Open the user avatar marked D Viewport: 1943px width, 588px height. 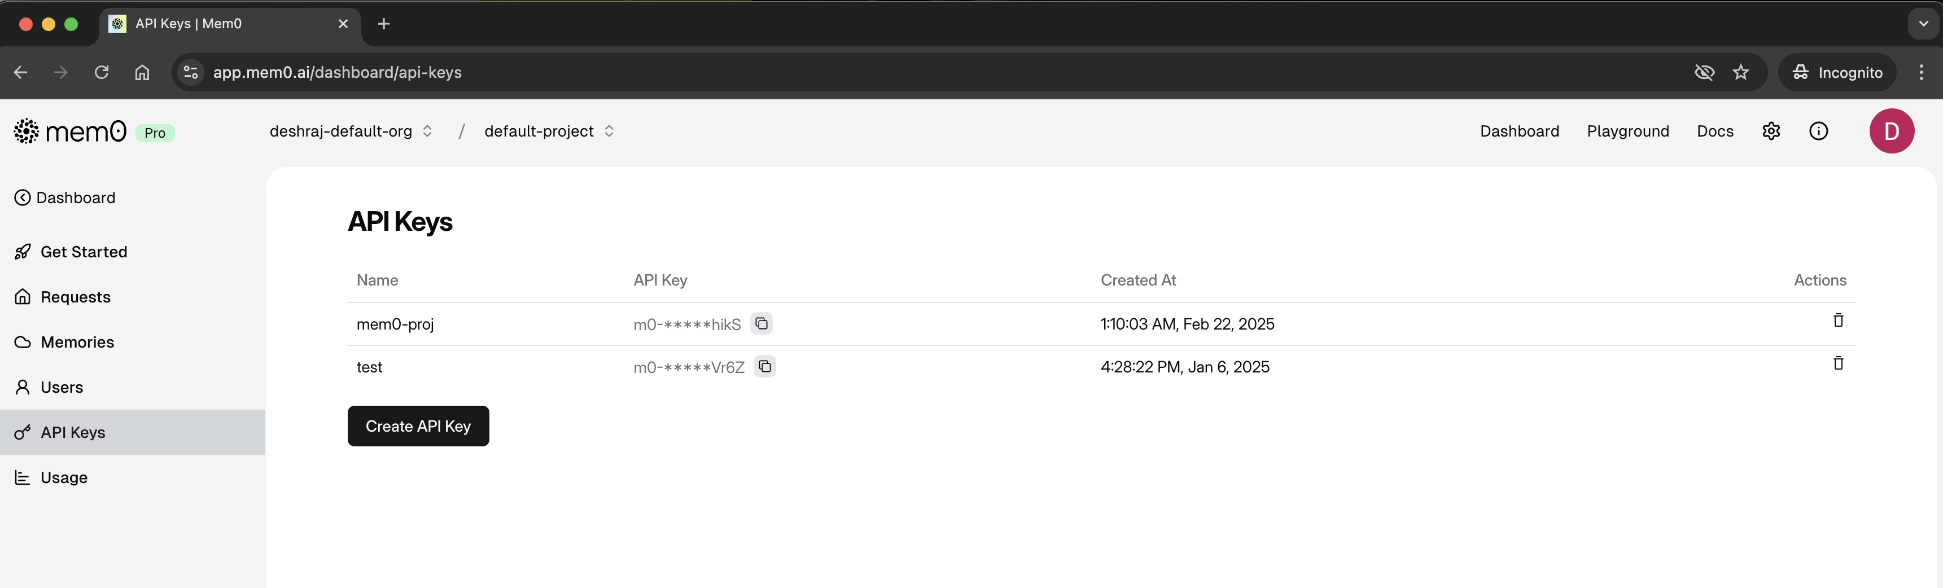click(x=1892, y=130)
